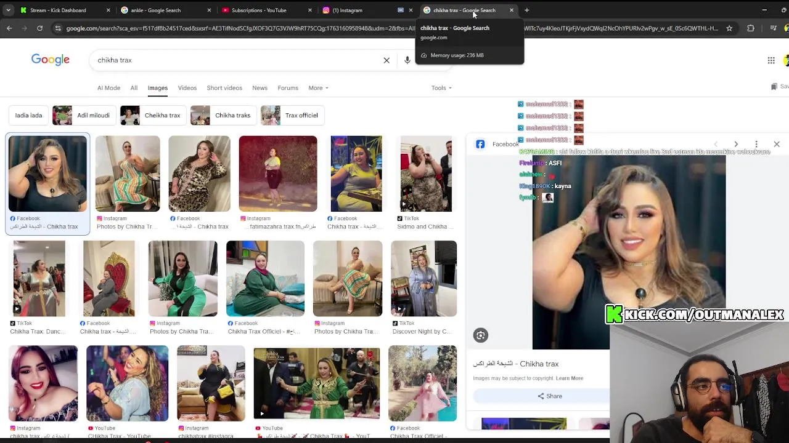Expand the Tools dropdown
Viewport: 789px width, 443px height.
(441, 88)
